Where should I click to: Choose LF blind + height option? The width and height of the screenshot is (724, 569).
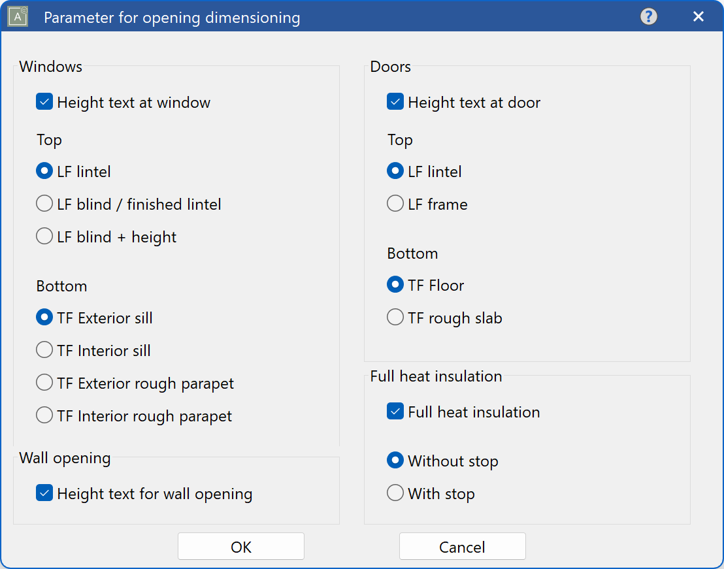click(44, 236)
